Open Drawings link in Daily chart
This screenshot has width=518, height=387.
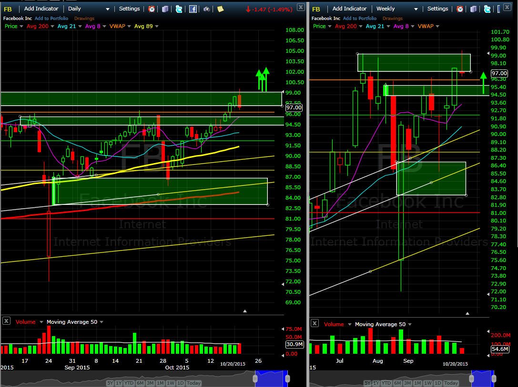pos(84,19)
